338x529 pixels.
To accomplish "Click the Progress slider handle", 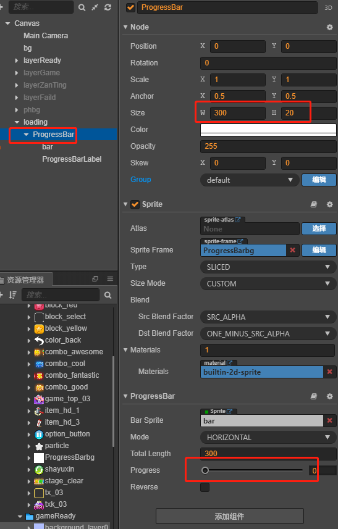I will click(x=205, y=470).
